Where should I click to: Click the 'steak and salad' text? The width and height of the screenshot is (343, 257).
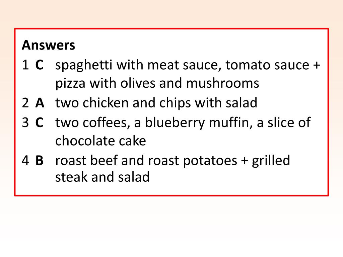pos(102,177)
